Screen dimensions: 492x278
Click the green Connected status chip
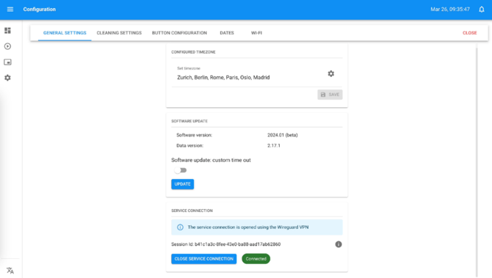click(x=256, y=259)
